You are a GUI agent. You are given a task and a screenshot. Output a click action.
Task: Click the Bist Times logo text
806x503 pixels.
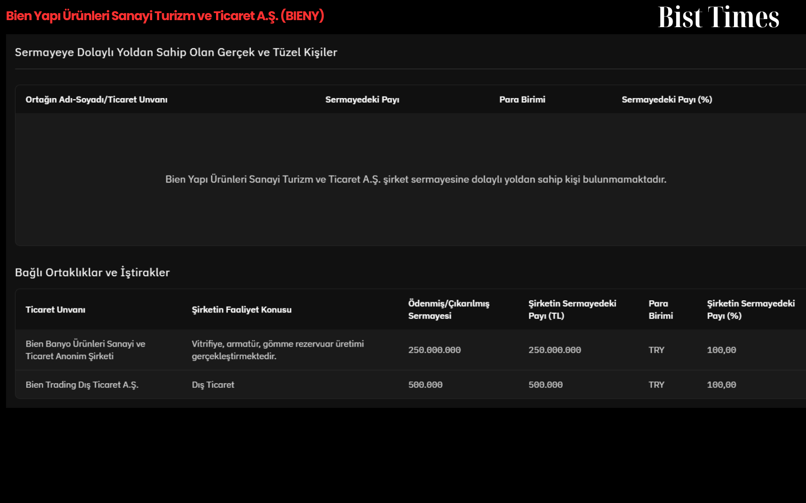(x=719, y=17)
